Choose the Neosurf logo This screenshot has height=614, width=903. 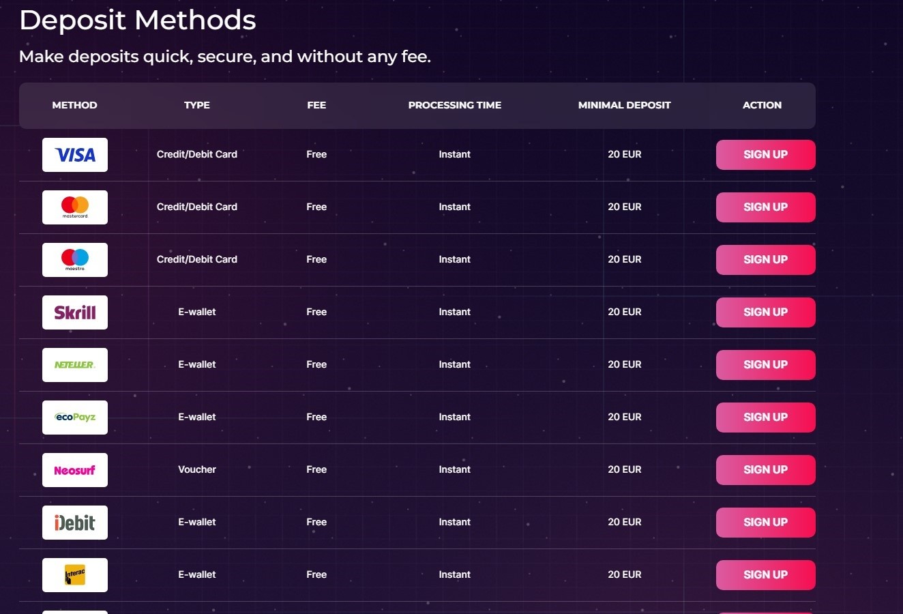click(x=75, y=470)
